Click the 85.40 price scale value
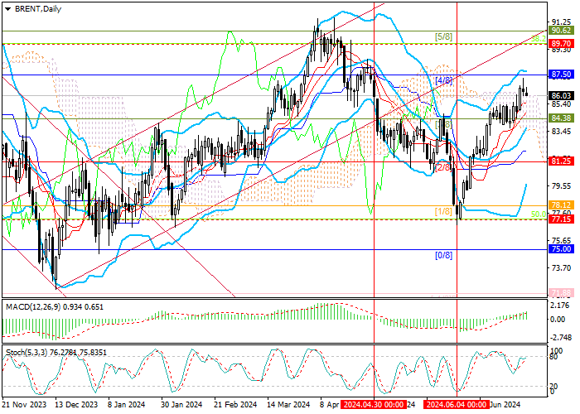This screenshot has width=580, height=414. click(x=561, y=104)
